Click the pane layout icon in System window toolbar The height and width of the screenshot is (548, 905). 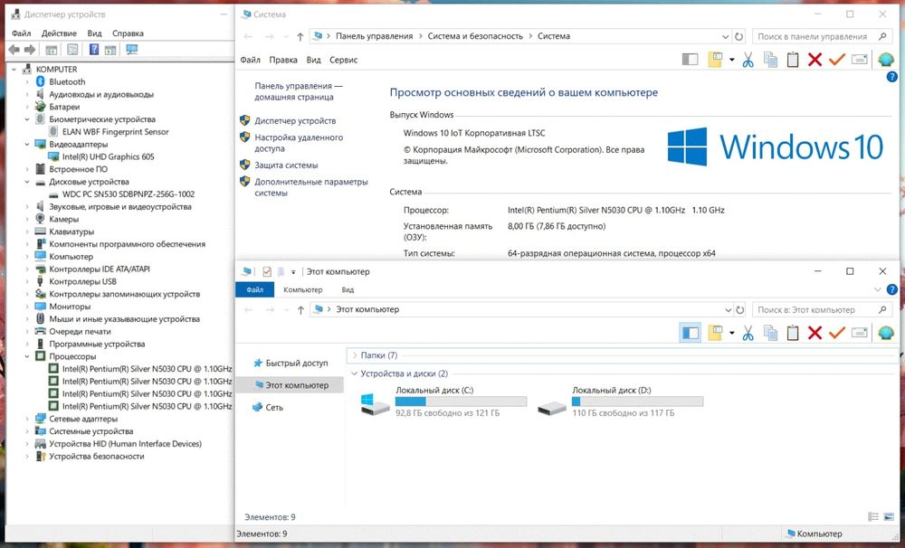pos(690,60)
